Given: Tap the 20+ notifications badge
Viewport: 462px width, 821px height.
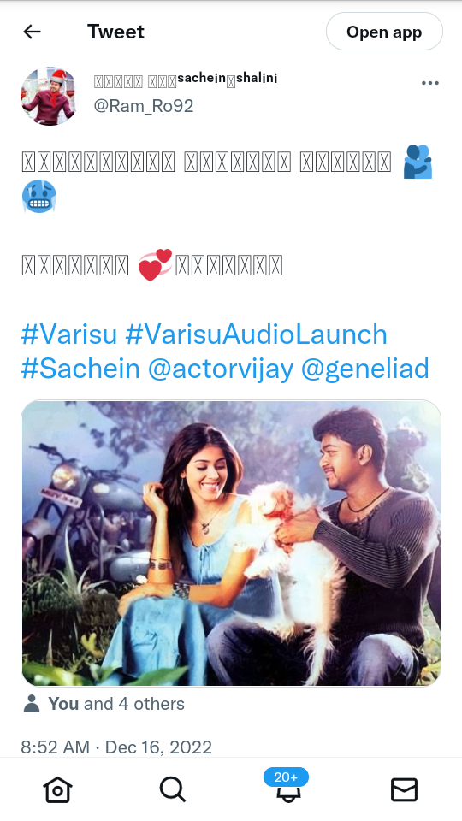Looking at the screenshot, I should [x=286, y=777].
